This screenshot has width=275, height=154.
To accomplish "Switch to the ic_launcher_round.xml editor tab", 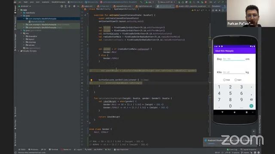I will 191,6.
